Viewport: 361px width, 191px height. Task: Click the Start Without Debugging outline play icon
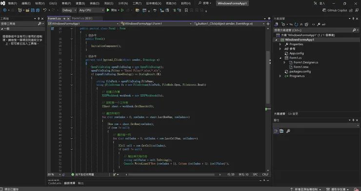(122, 10)
